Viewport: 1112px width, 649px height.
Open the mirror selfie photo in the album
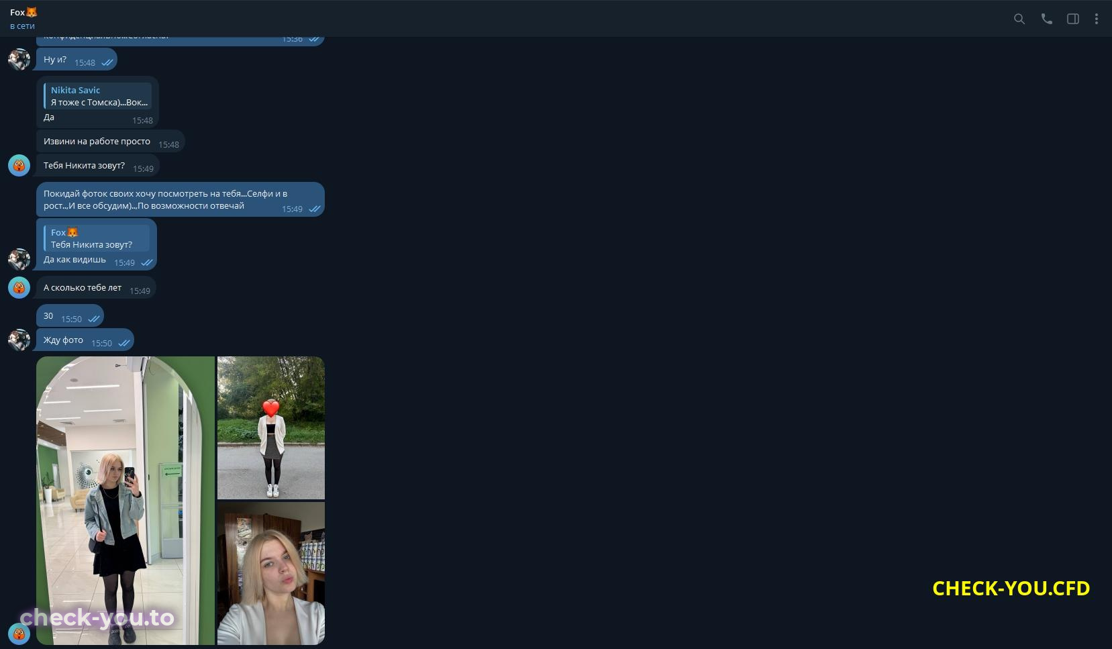coord(125,501)
